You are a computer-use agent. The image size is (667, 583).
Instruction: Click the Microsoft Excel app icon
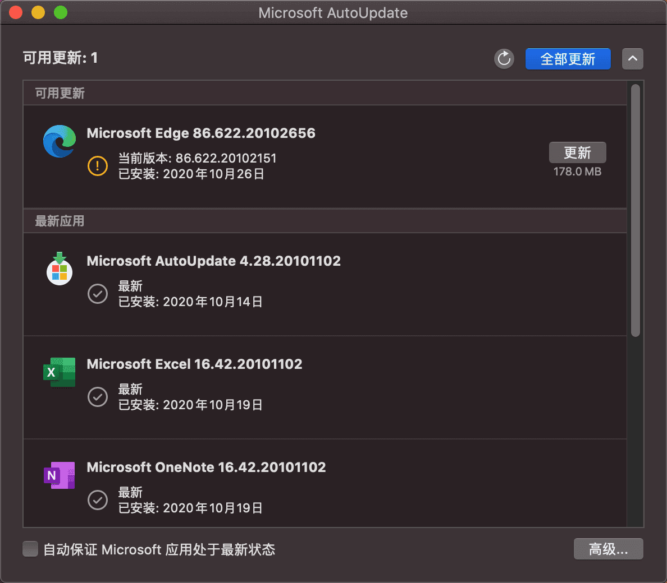click(59, 372)
